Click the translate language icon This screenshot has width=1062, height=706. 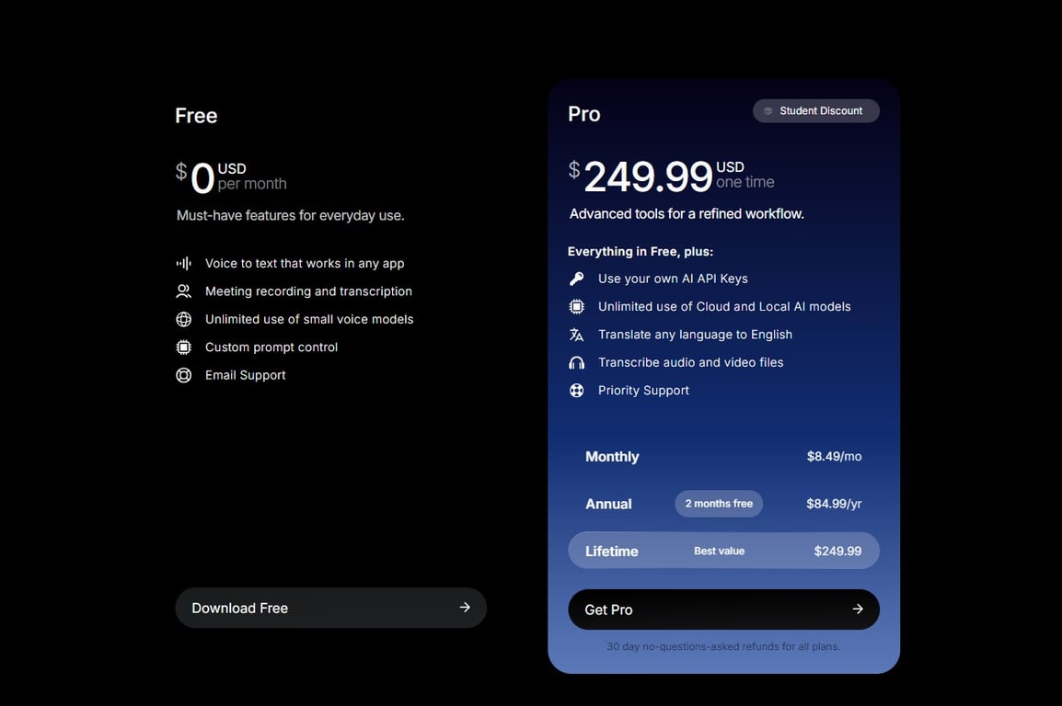tap(577, 335)
